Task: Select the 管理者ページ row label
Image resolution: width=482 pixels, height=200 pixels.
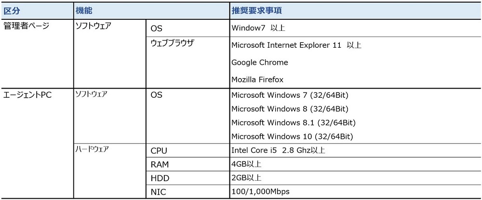Action: [x=26, y=26]
